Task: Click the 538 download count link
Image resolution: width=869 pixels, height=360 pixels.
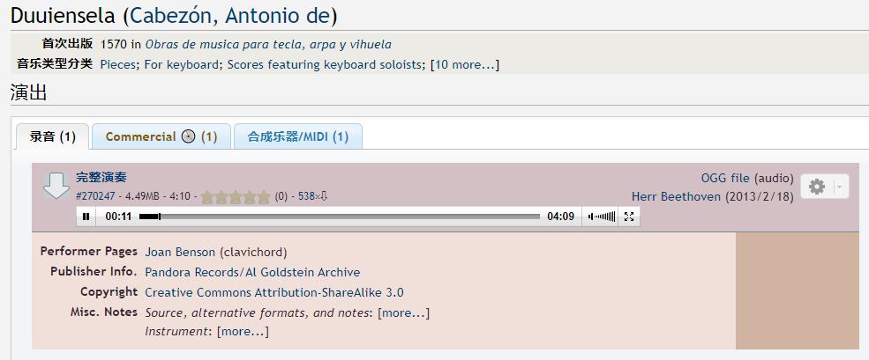Action: click(311, 196)
